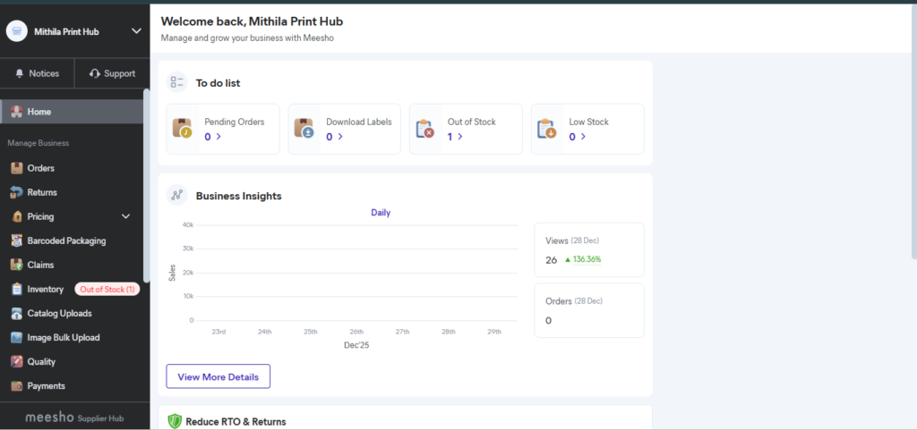Click the Pricing bag icon in the sidebar
The height and width of the screenshot is (430, 917).
coord(16,216)
